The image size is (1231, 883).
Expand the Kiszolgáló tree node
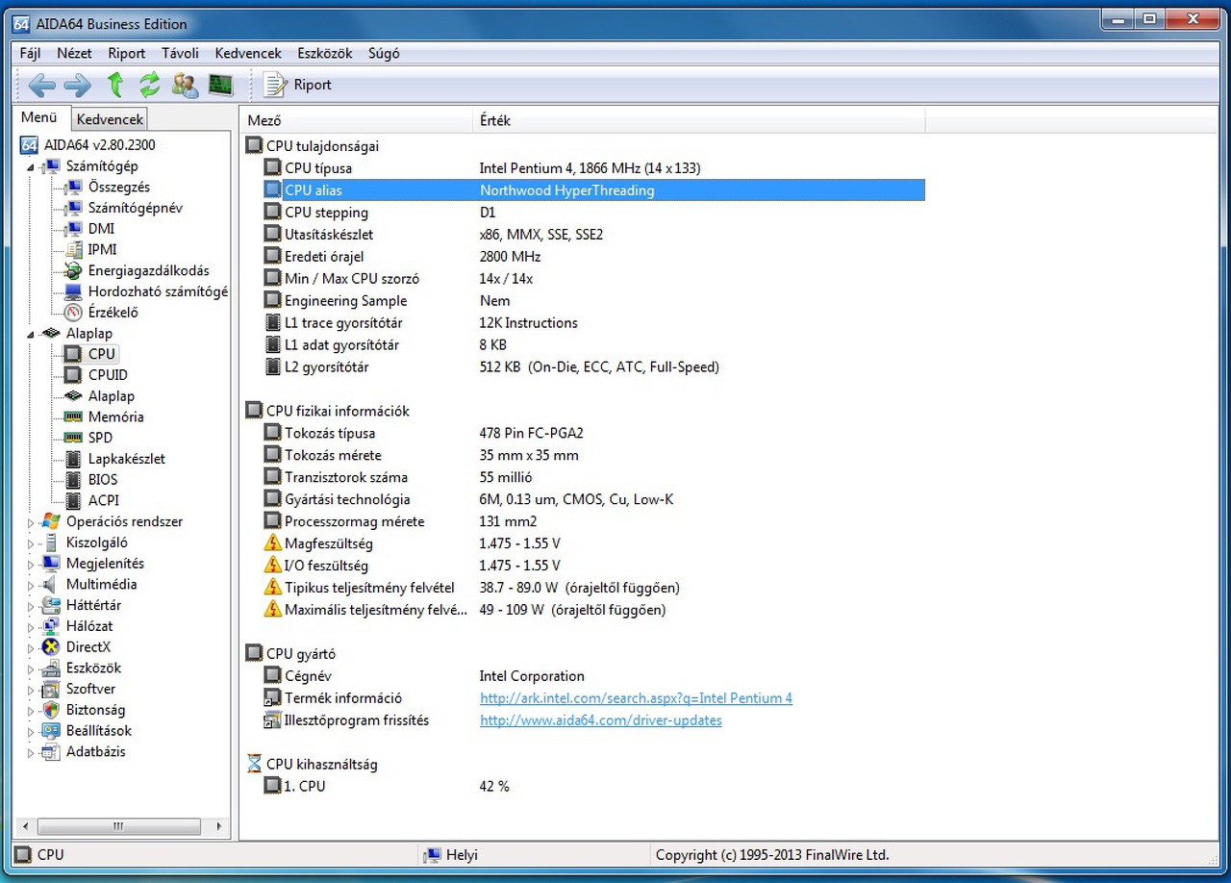[x=31, y=543]
